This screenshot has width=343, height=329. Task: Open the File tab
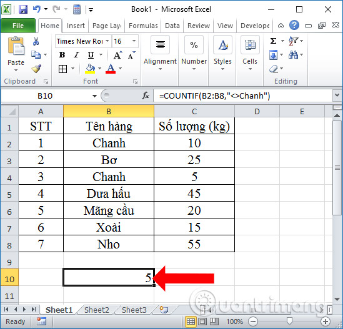tap(18, 26)
